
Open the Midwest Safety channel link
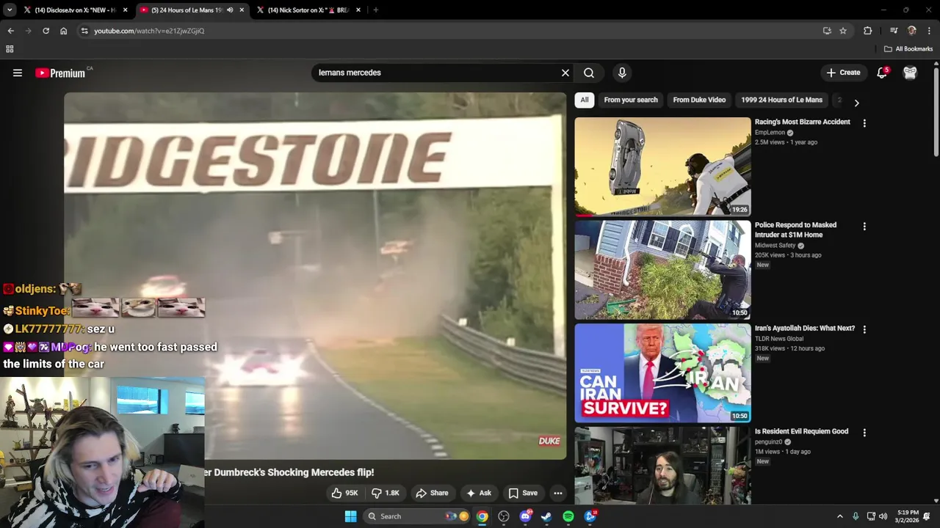click(x=775, y=246)
